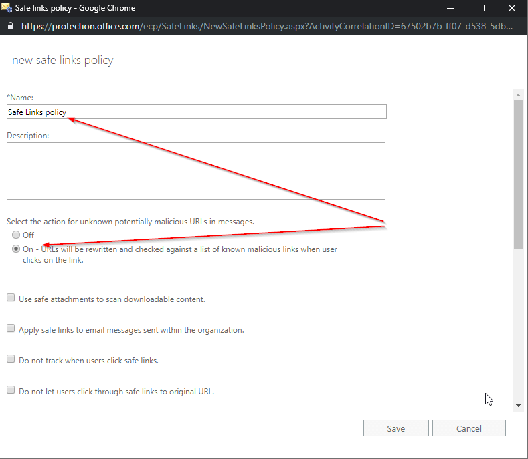
Task: Enable safe attachments scan downloadable content
Action: click(11, 299)
